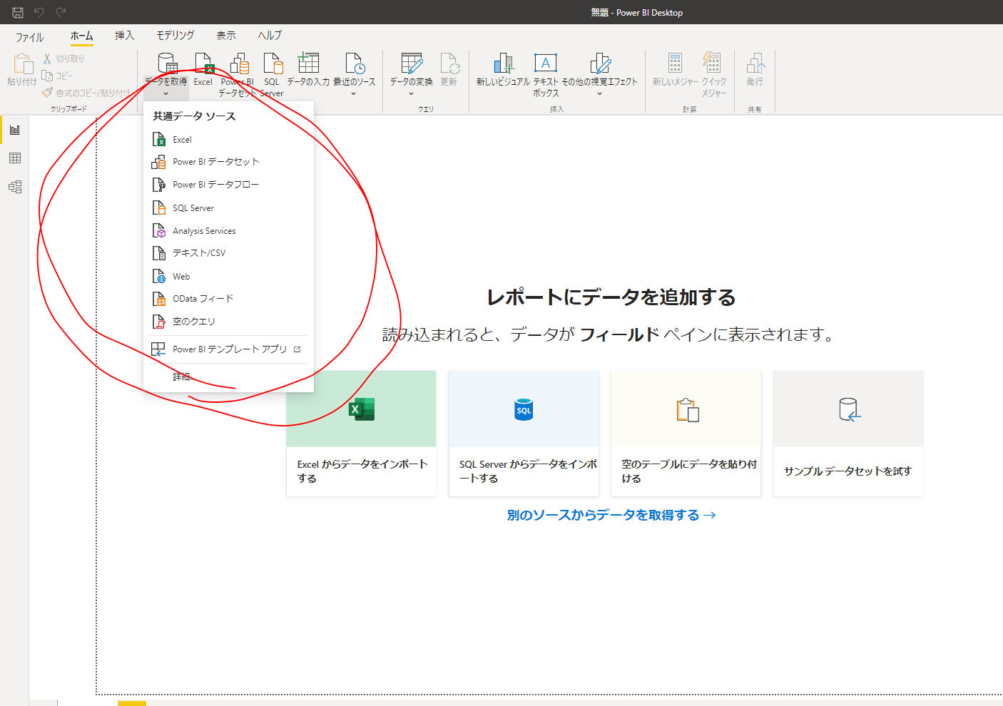
Task: Click the 書式のコピー/貼り付け format painter
Action: pos(86,93)
